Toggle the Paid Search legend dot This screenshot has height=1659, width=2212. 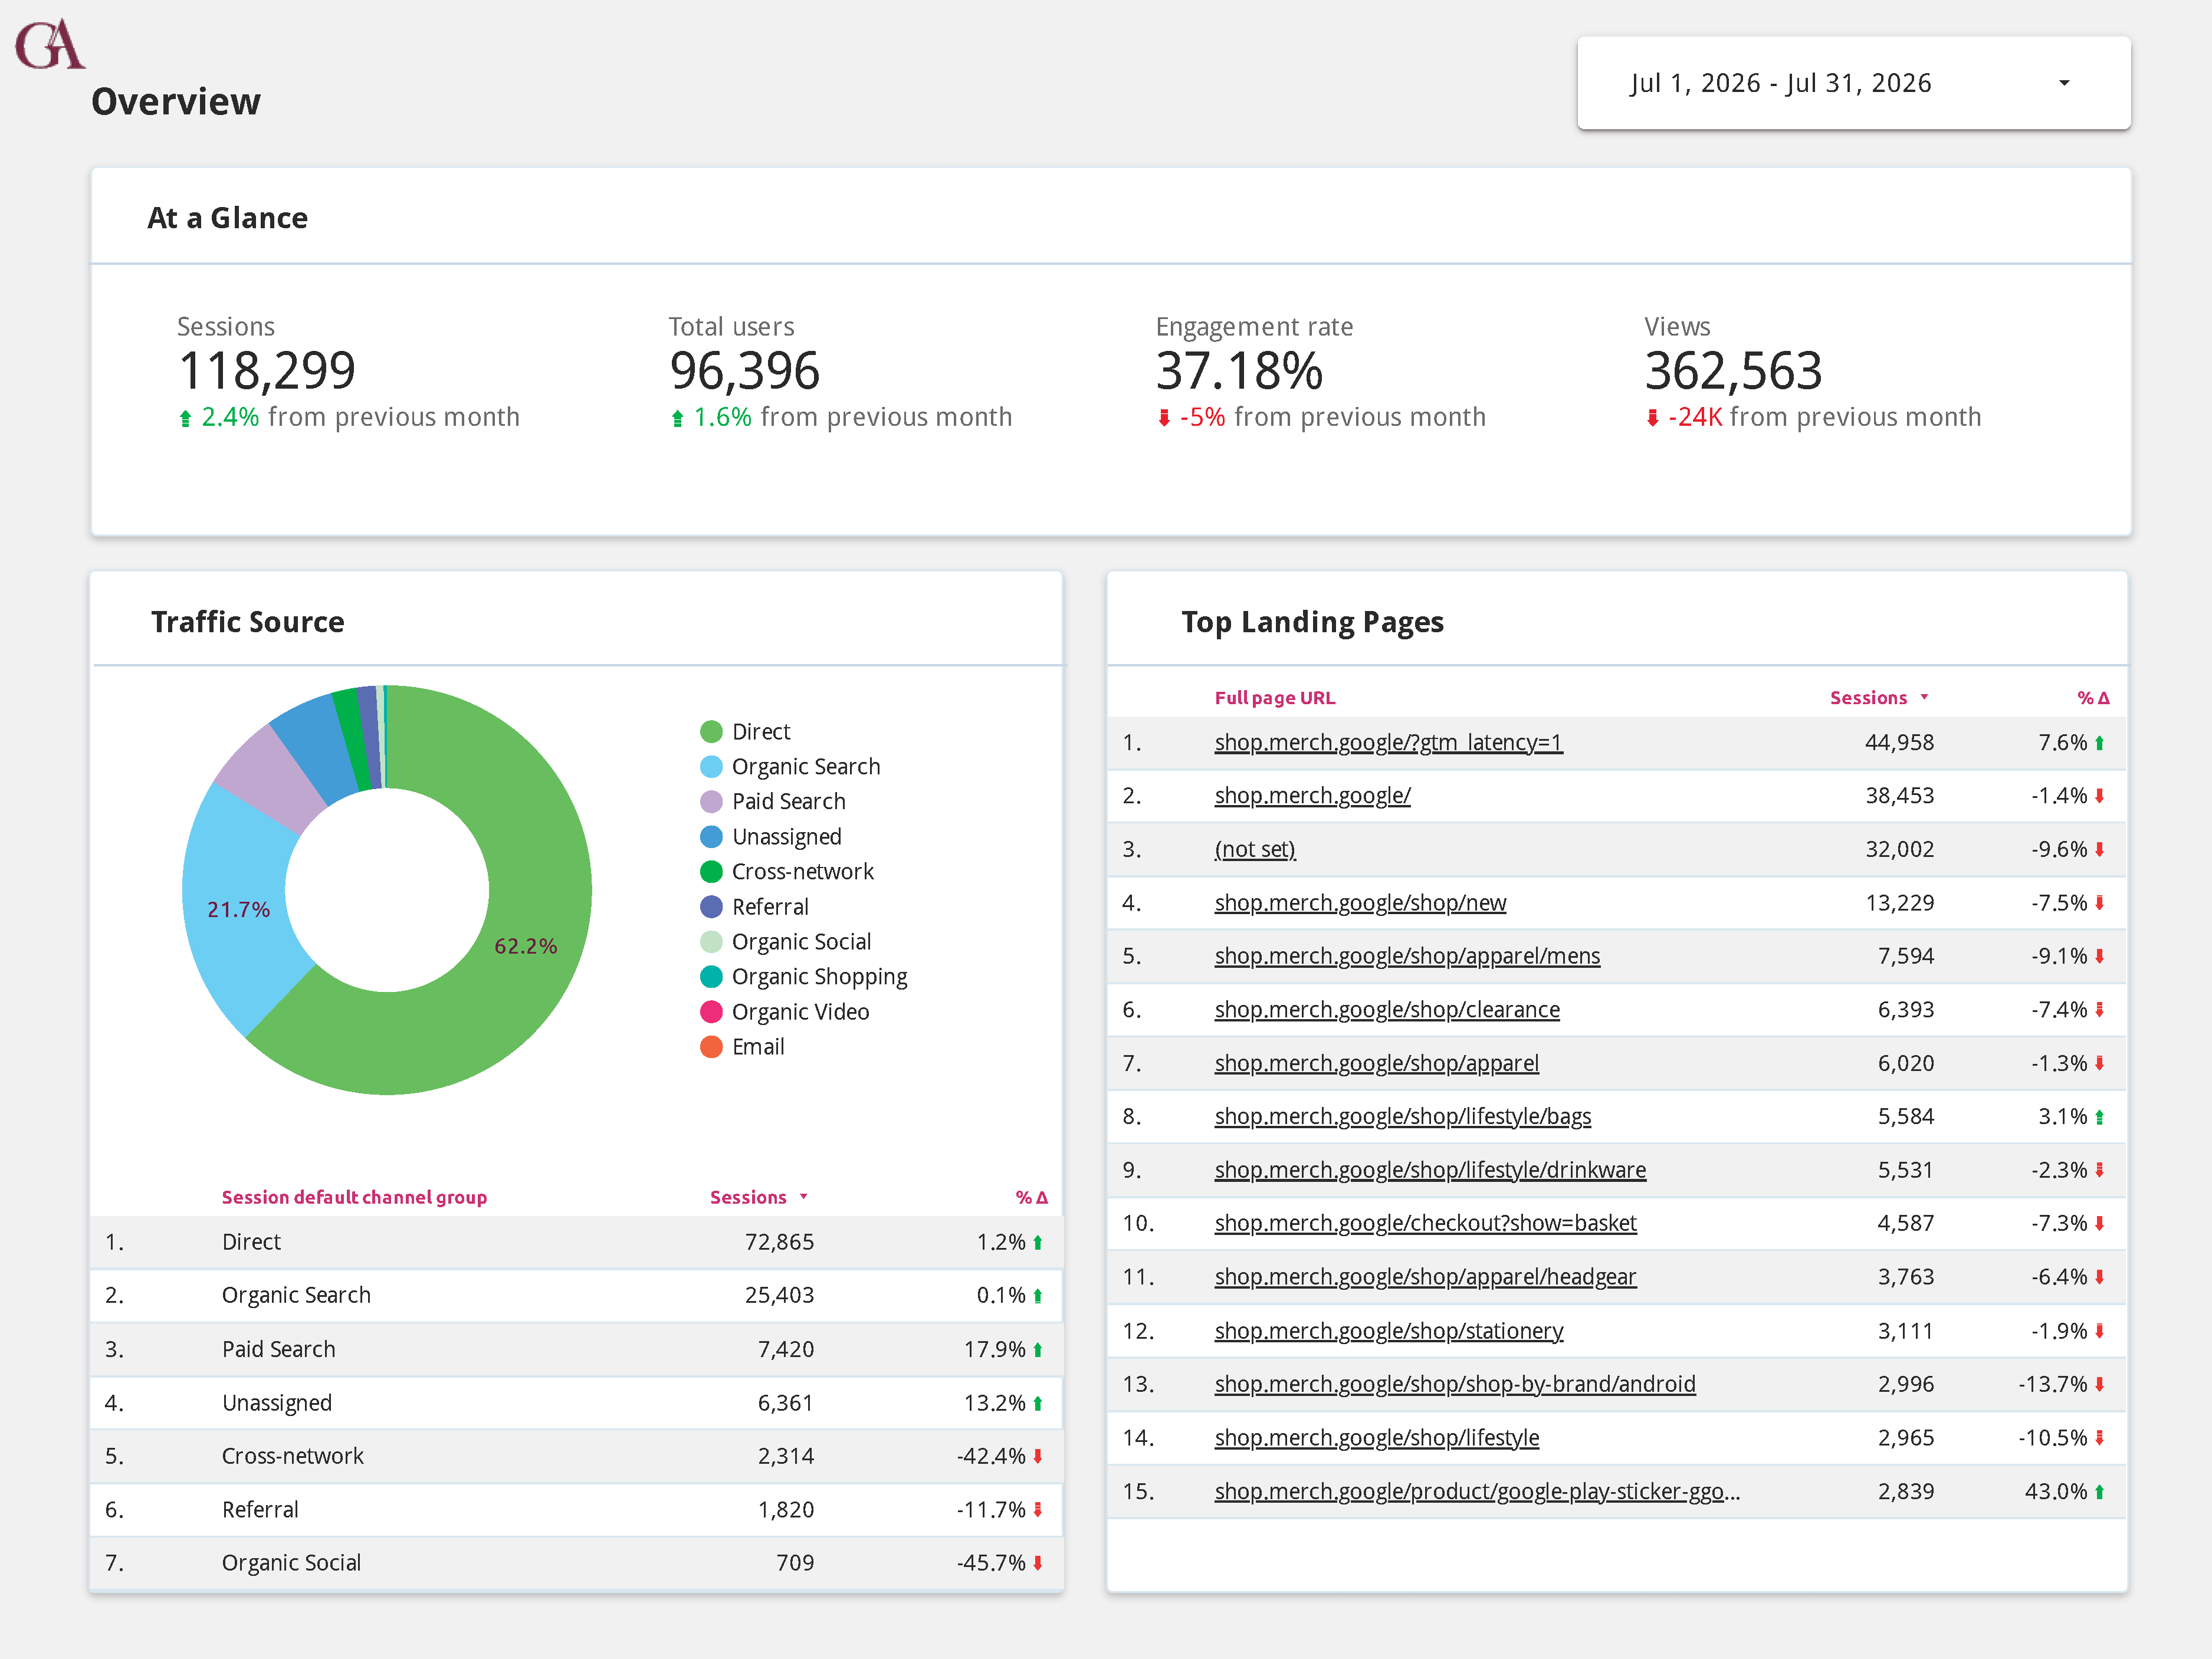711,802
